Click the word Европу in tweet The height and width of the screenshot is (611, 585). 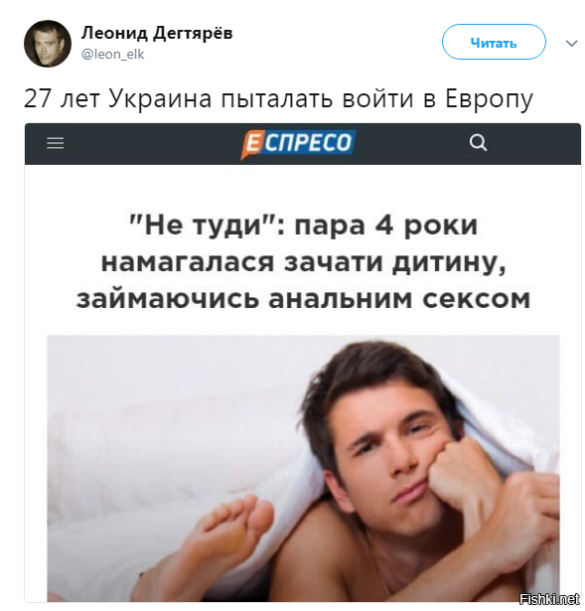coord(489,99)
